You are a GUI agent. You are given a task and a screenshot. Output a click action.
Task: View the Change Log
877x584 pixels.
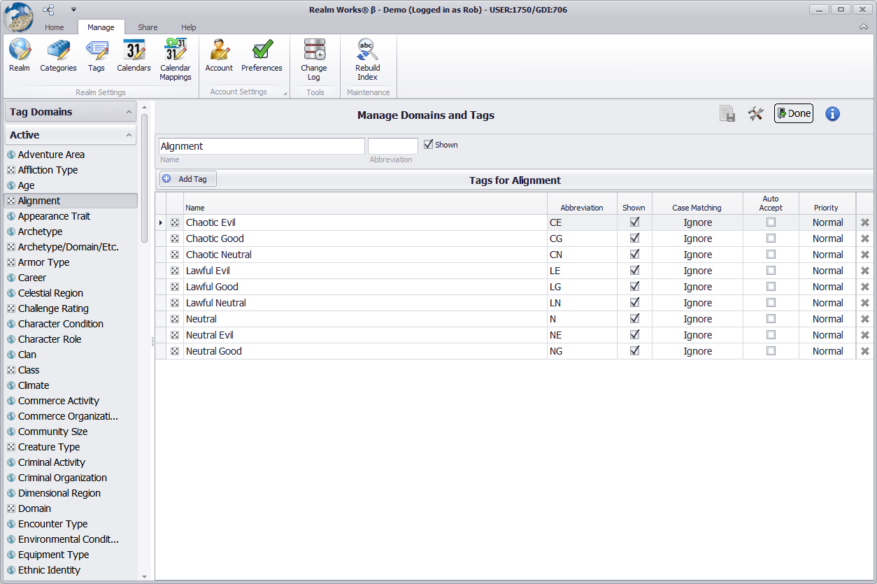[314, 59]
